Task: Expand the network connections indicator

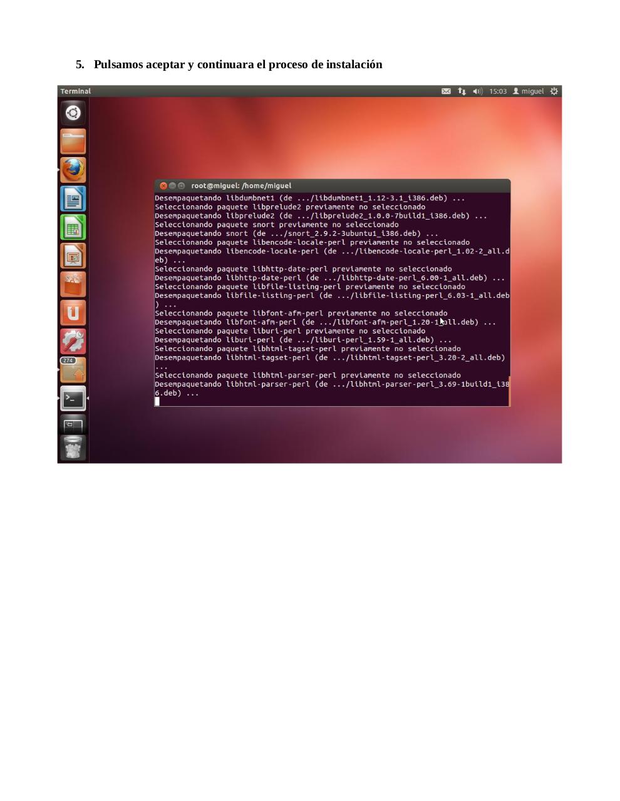Action: (x=462, y=91)
